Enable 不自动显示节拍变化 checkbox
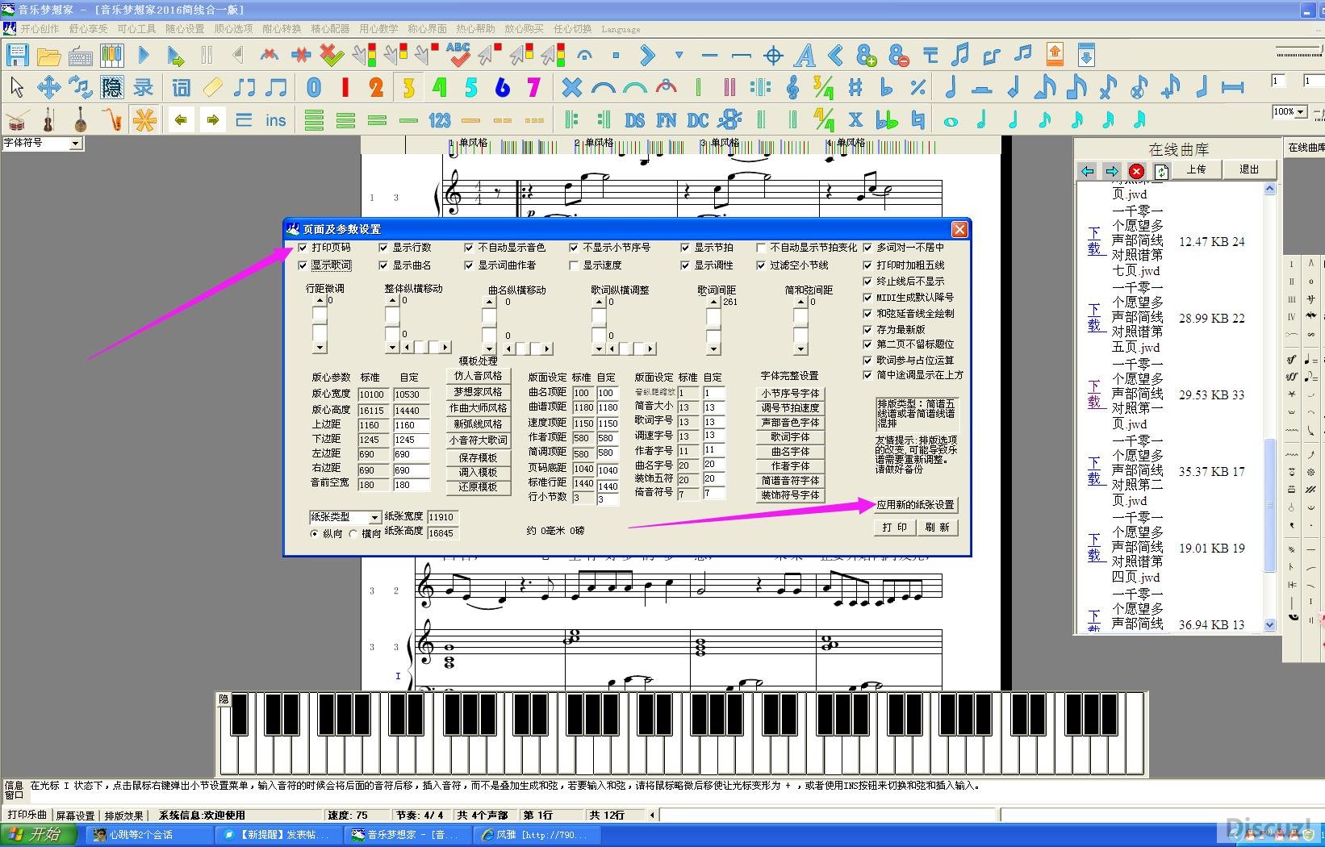Screen dimensions: 1325x847 [x=761, y=248]
